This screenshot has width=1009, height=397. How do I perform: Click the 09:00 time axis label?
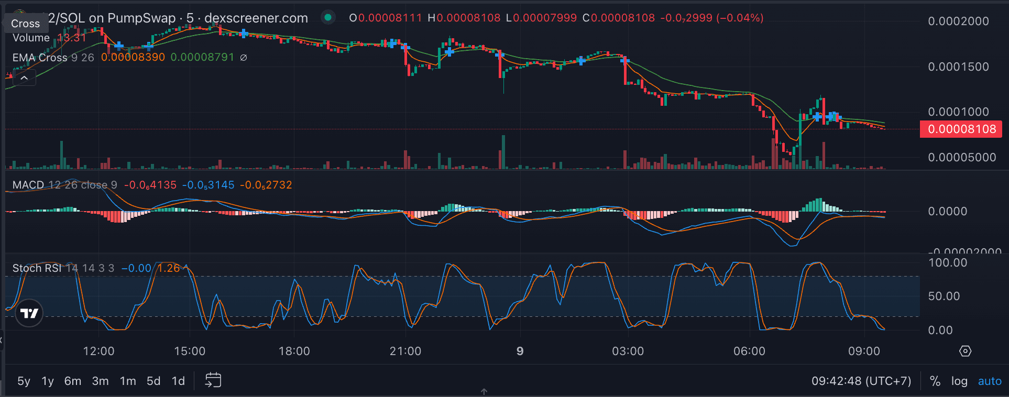(x=864, y=351)
